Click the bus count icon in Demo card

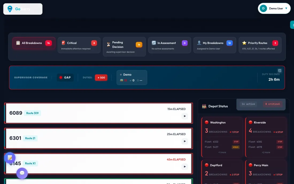tap(122, 80)
